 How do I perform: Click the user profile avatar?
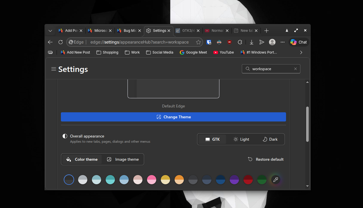point(272,42)
